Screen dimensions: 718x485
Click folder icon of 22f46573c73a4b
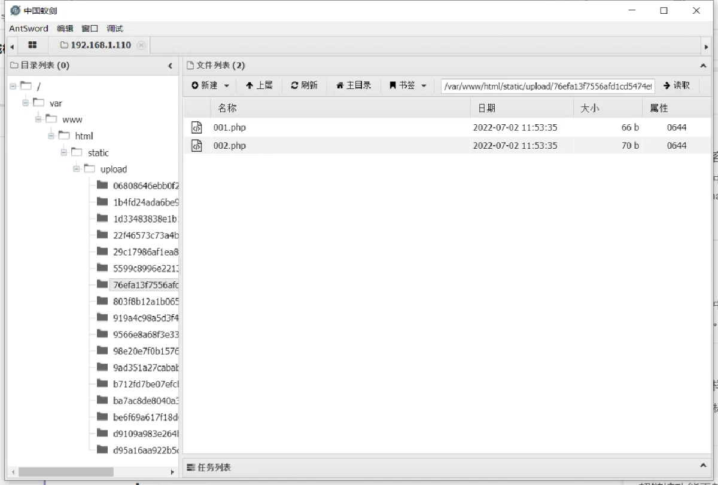[x=102, y=235]
